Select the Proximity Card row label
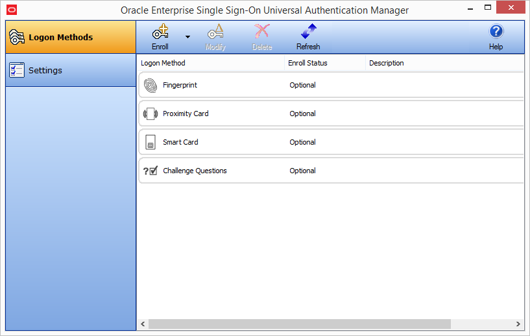530x336 pixels. [186, 114]
